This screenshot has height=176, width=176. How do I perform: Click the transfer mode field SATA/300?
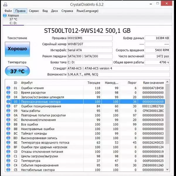(x=90, y=56)
